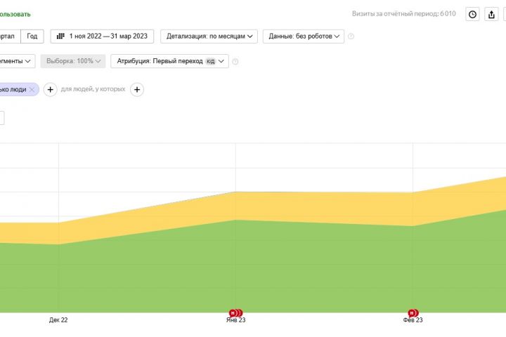Click annotation marker at Янв 23
This screenshot has width=506, height=337.
click(235, 313)
